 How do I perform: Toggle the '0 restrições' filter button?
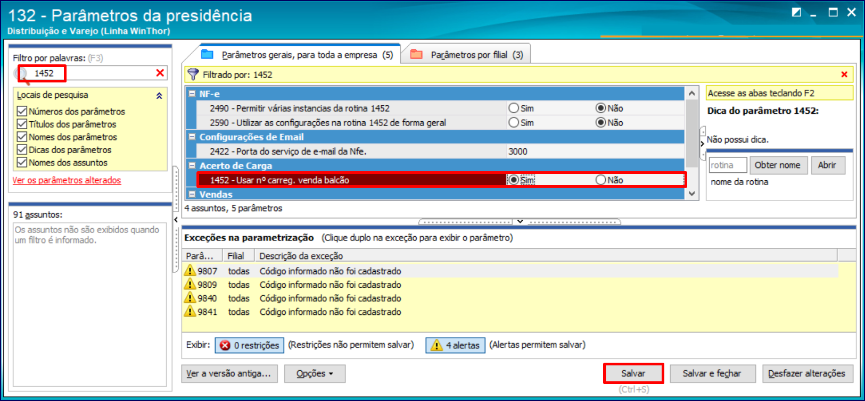[x=249, y=345]
